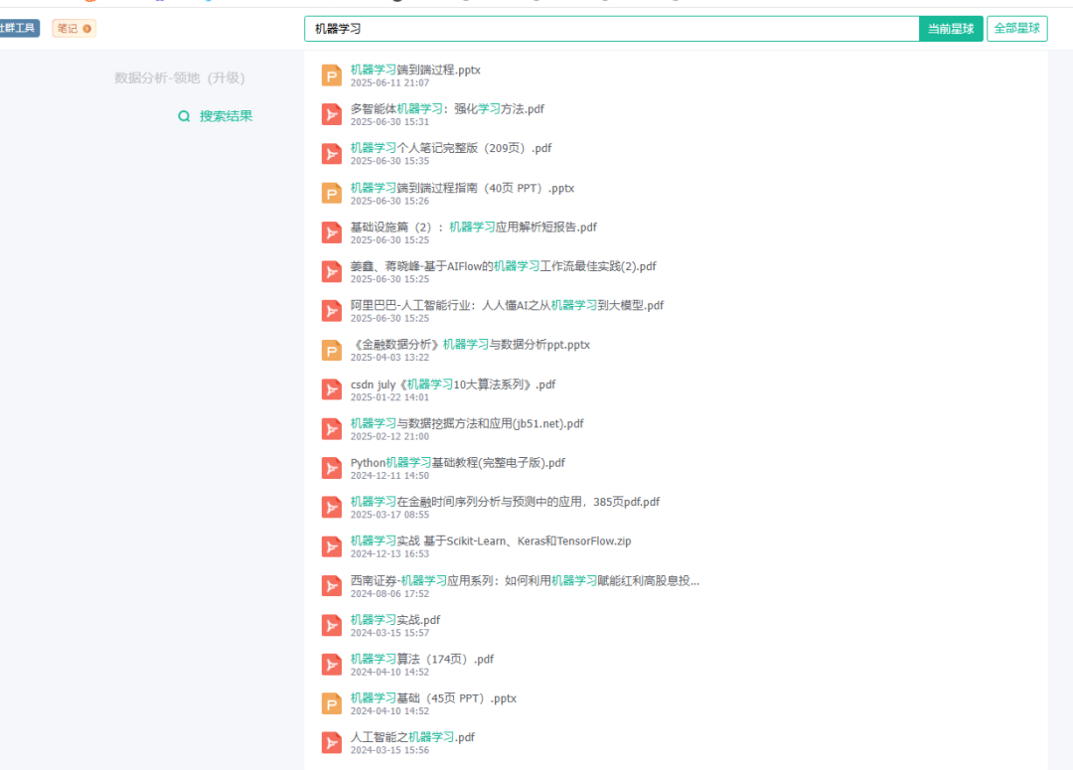This screenshot has width=1073, height=770.
Task: Click the PPTX icon for 《金融数据分析》 file
Action: [332, 351]
